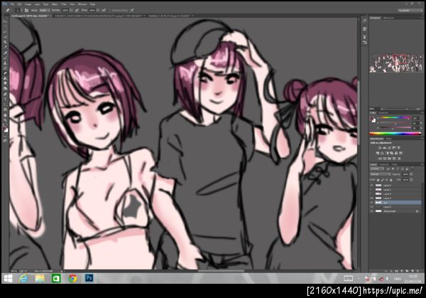Select the Gradient tool

click(5, 79)
